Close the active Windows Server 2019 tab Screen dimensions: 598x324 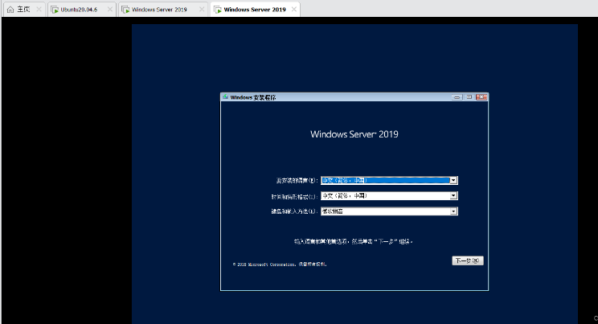293,10
